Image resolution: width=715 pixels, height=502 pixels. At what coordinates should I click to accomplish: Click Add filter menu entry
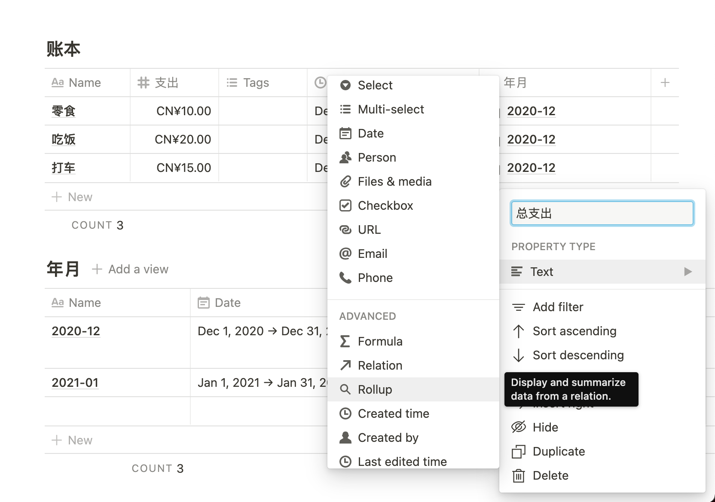pos(558,307)
